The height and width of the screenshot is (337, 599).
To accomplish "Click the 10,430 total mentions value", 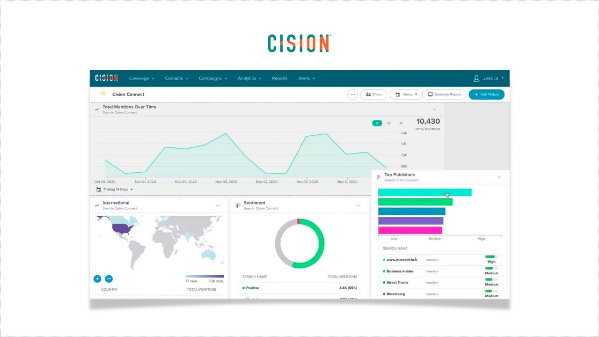I will click(428, 122).
